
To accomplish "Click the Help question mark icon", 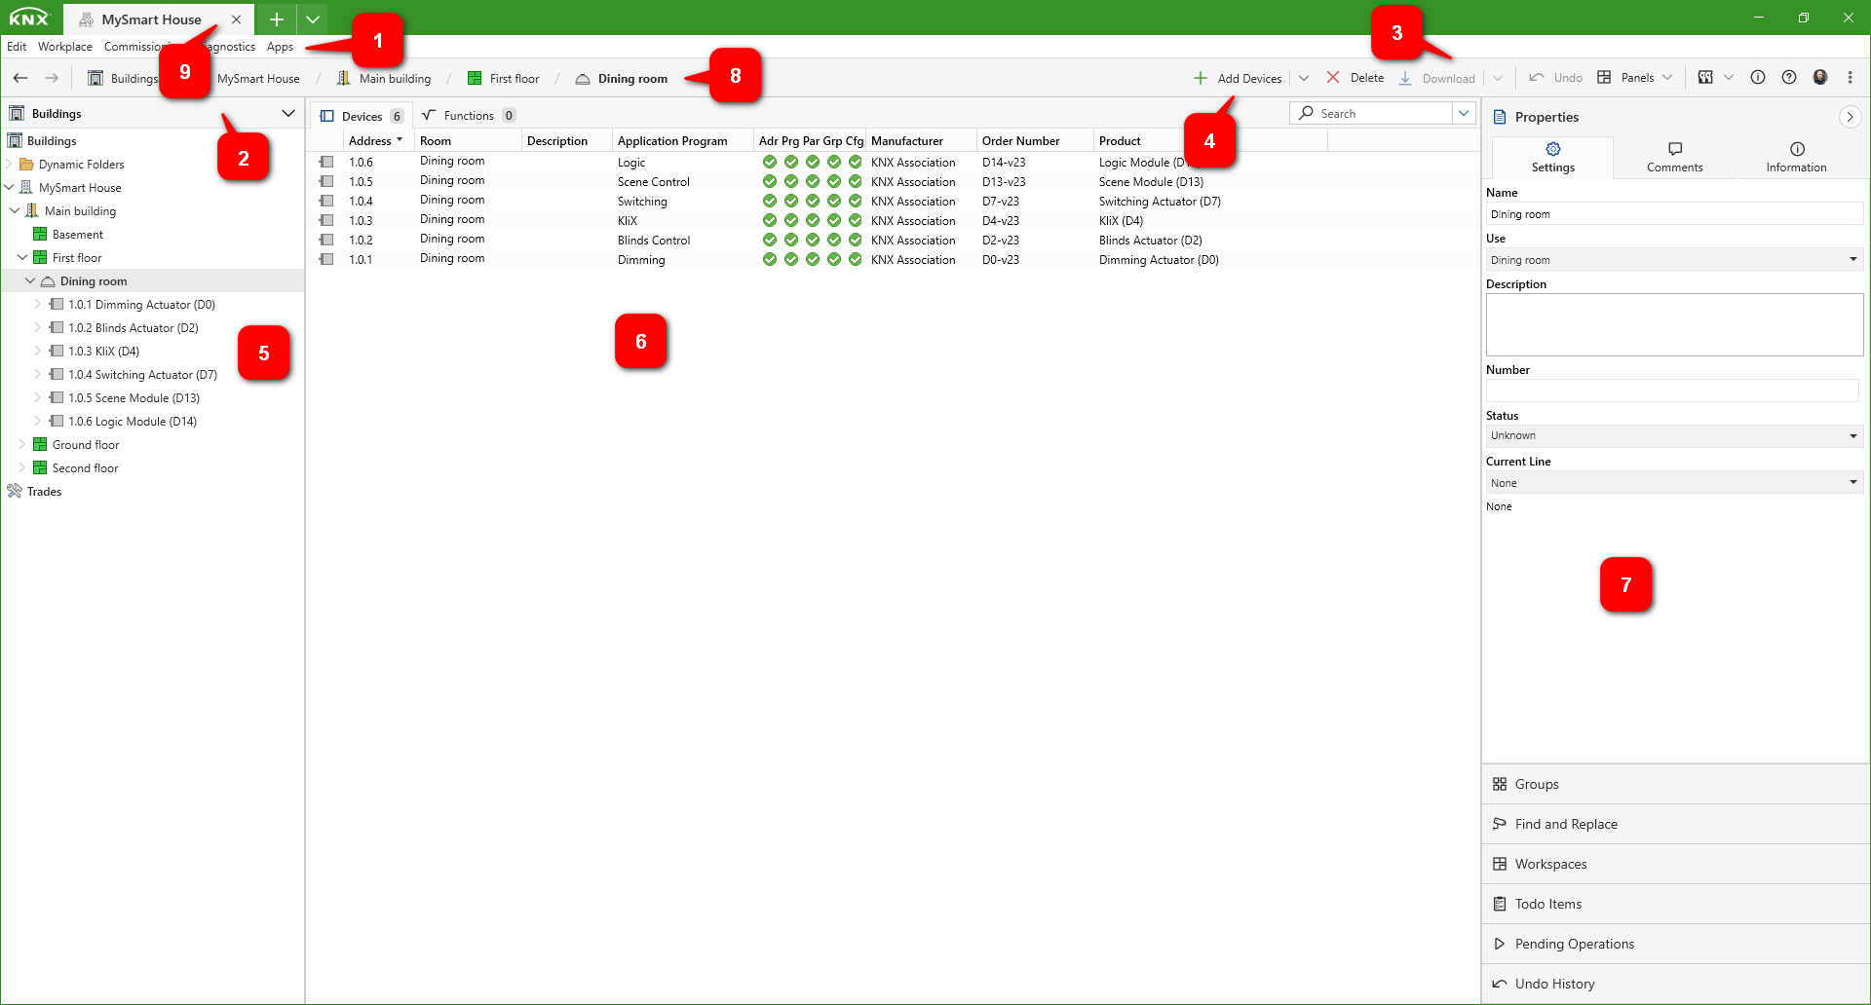I will (1789, 78).
